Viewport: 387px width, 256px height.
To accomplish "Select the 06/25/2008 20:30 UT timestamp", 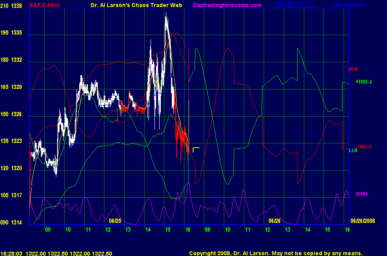I will point(293,2).
